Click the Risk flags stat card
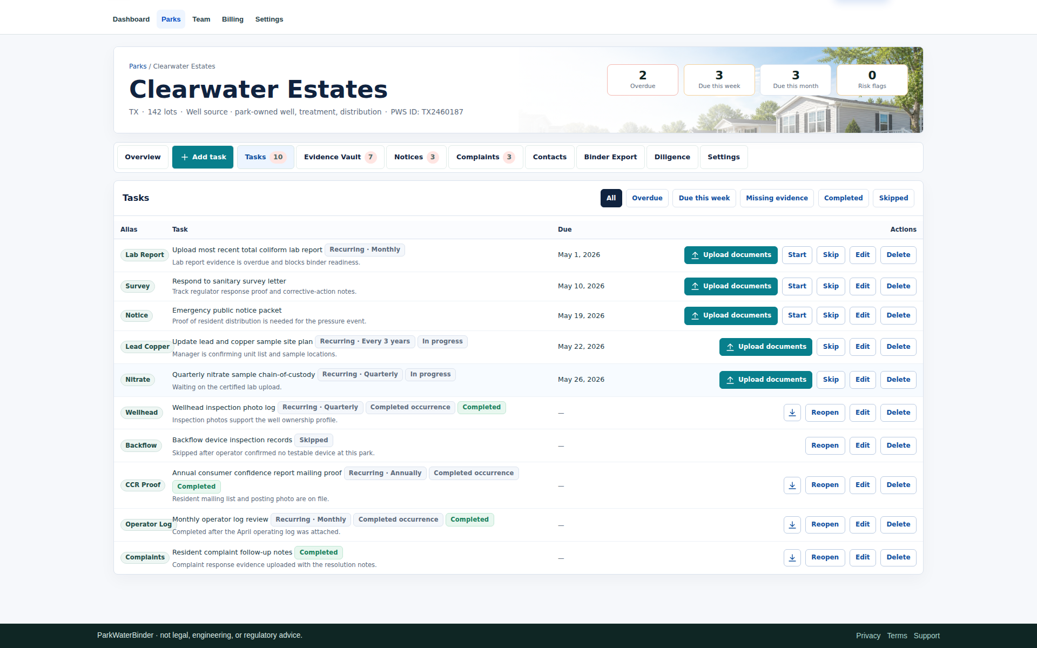The image size is (1037, 648). click(872, 80)
